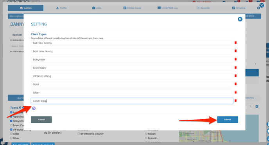
Task: Close the Setting dialog with X icon
Action: (x=240, y=19)
